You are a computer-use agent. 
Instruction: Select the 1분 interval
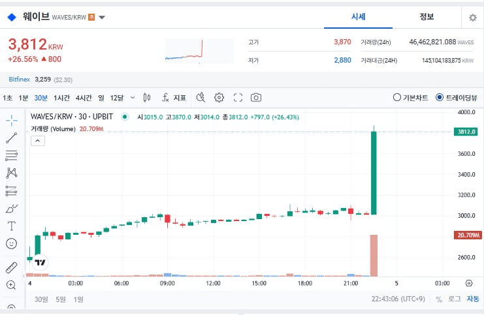[23, 98]
